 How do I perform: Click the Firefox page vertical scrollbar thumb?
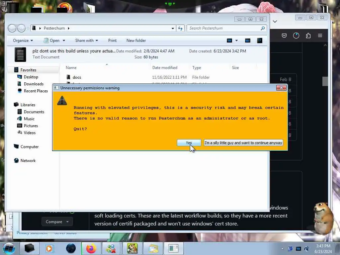325,81
